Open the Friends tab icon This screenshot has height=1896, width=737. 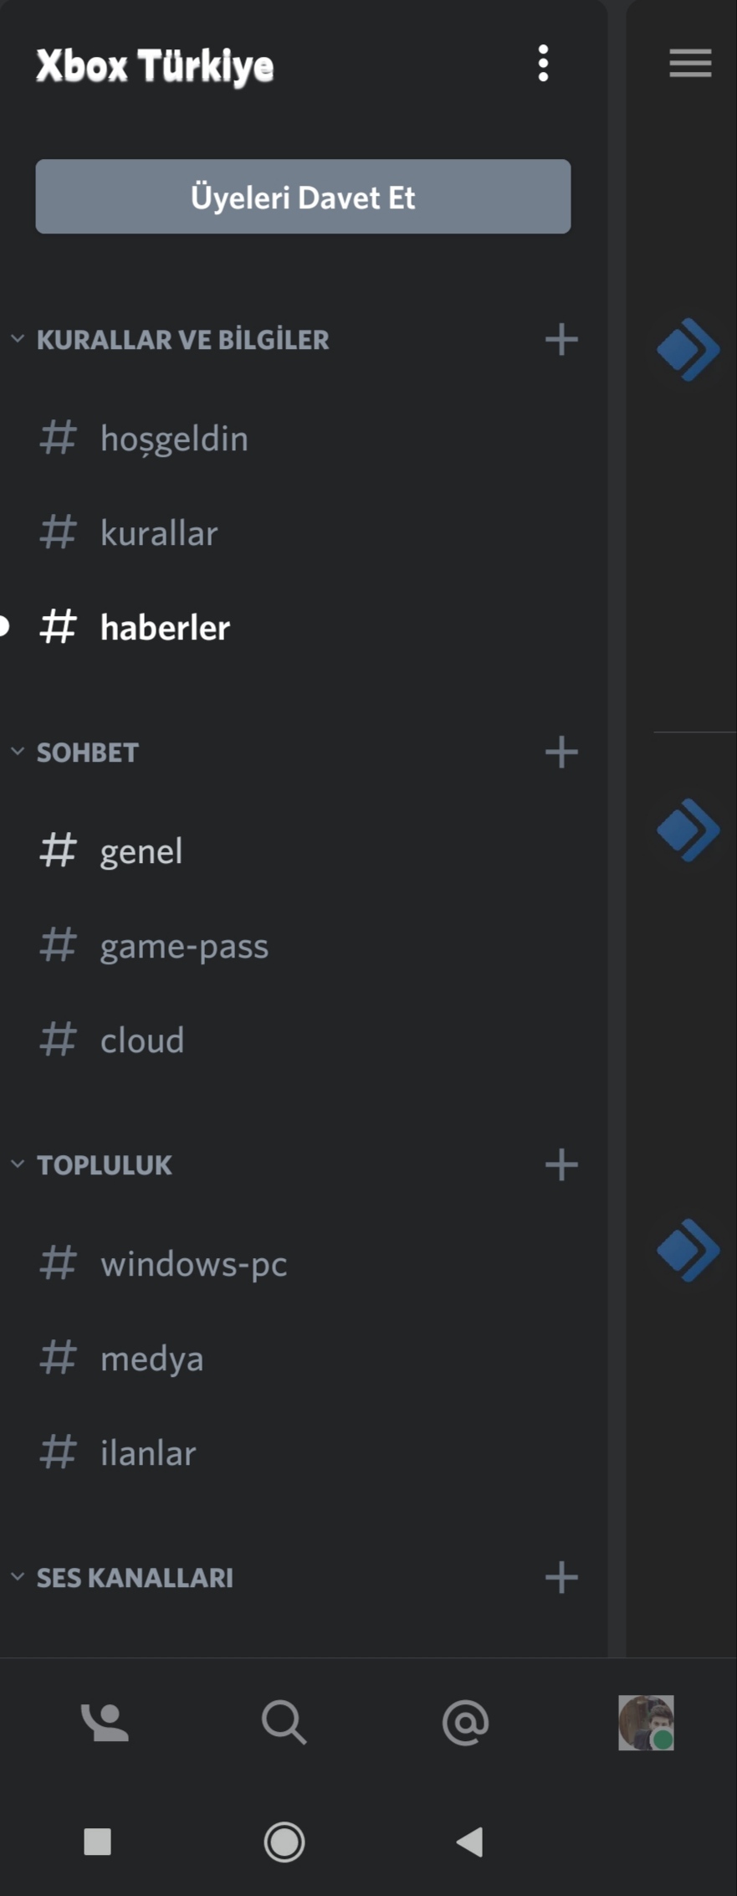105,1723
